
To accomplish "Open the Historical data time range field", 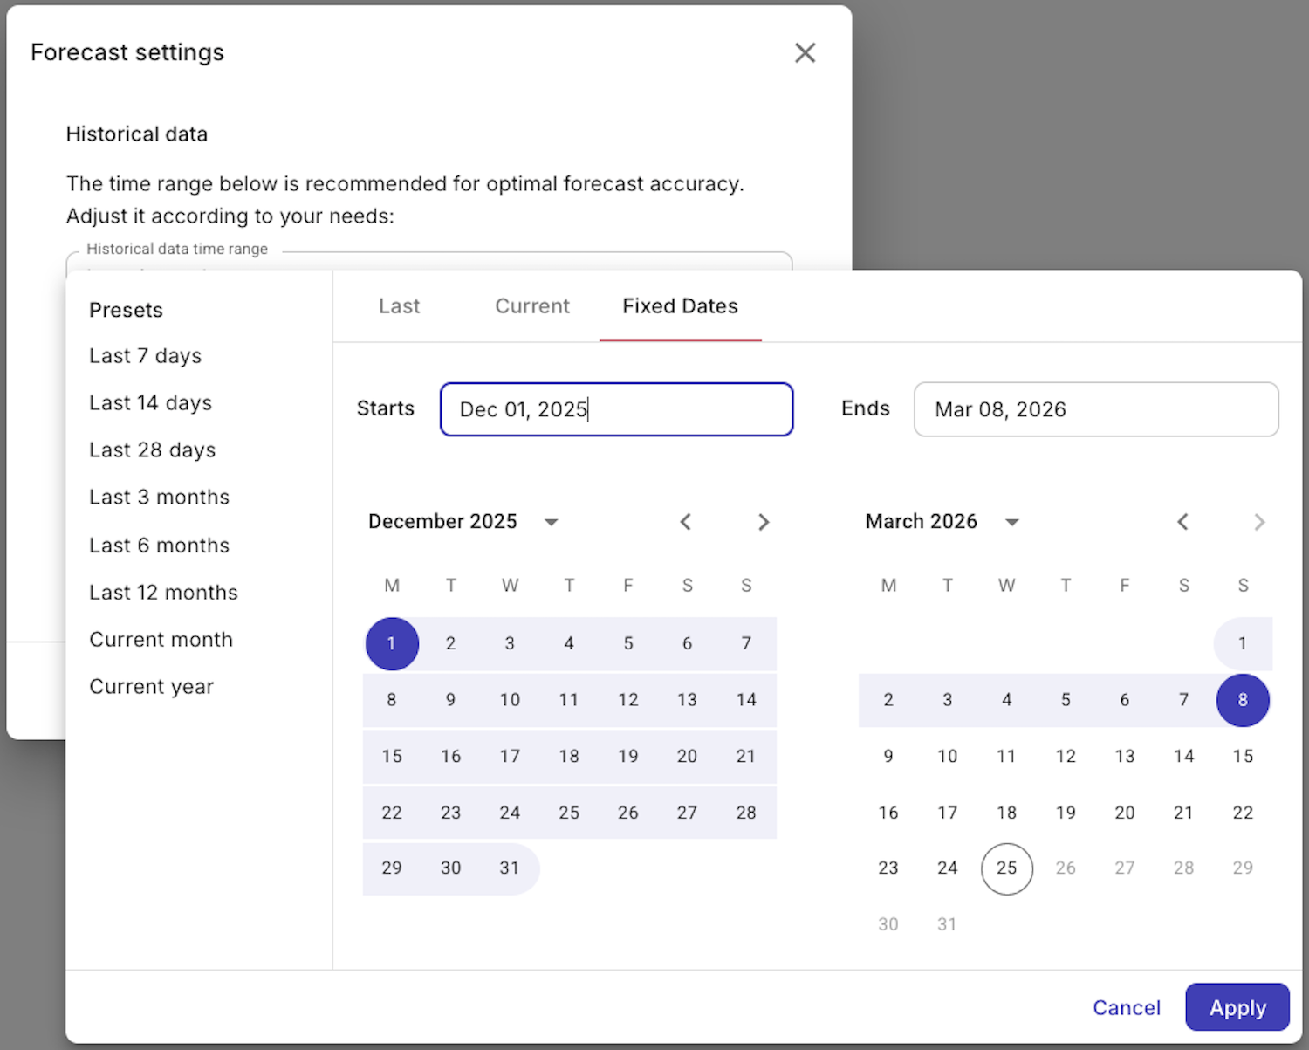I will pyautogui.click(x=428, y=262).
